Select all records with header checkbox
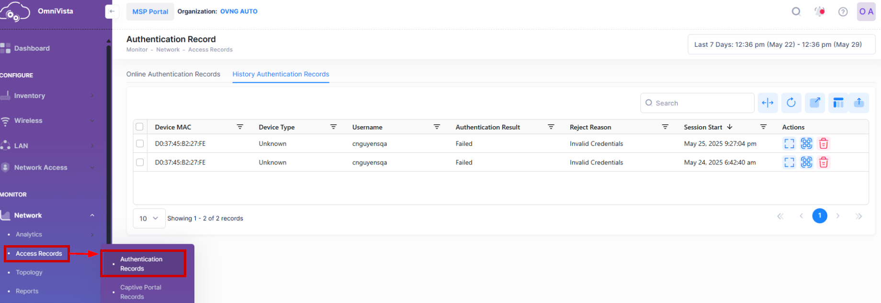The height and width of the screenshot is (303, 881). click(139, 127)
